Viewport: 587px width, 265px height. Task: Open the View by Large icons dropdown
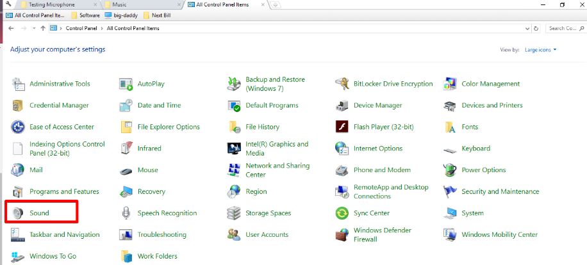tap(540, 50)
